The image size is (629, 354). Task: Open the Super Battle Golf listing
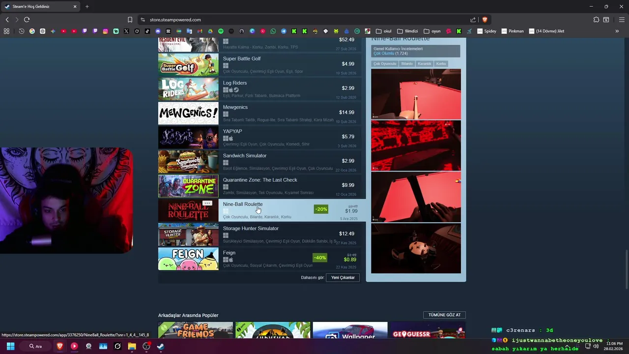coord(259,64)
